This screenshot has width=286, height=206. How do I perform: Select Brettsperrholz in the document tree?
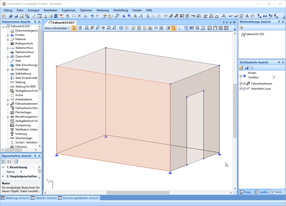click(24, 44)
